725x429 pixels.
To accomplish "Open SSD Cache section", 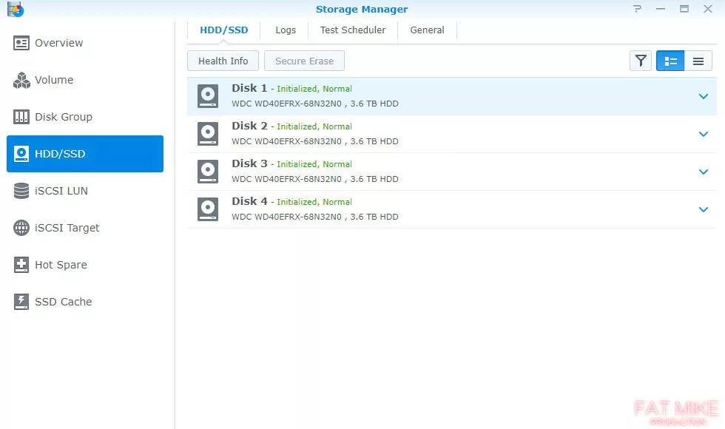I will 85,302.
